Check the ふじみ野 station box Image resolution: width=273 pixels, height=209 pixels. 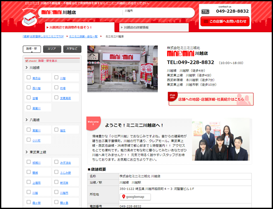point(56,172)
